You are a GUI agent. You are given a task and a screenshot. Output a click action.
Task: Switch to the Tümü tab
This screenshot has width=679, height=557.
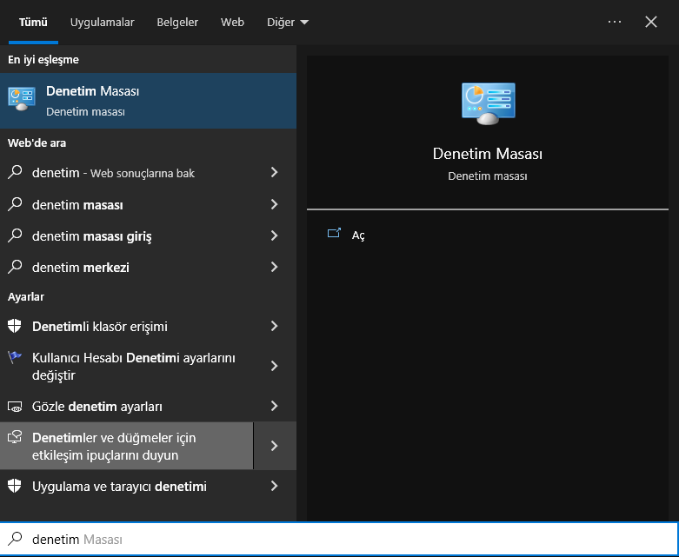pyautogui.click(x=33, y=22)
